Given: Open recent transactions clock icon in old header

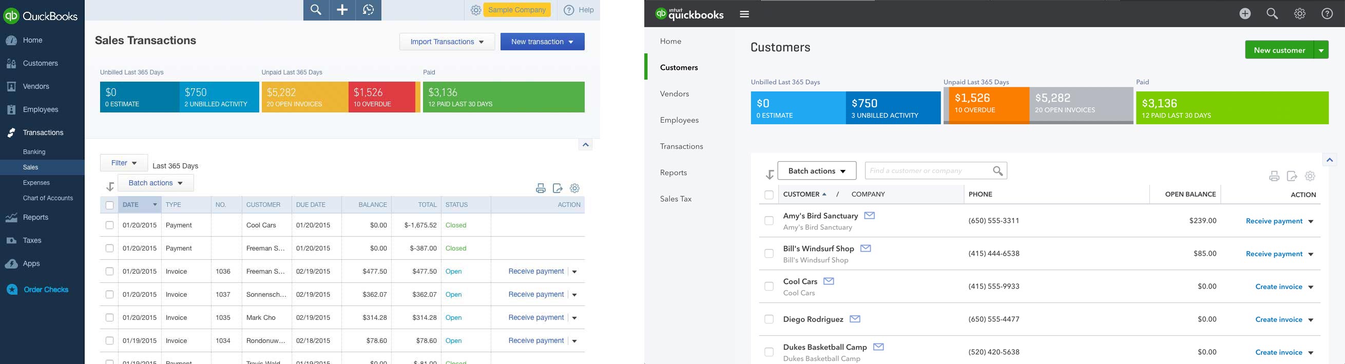Looking at the screenshot, I should coord(369,10).
